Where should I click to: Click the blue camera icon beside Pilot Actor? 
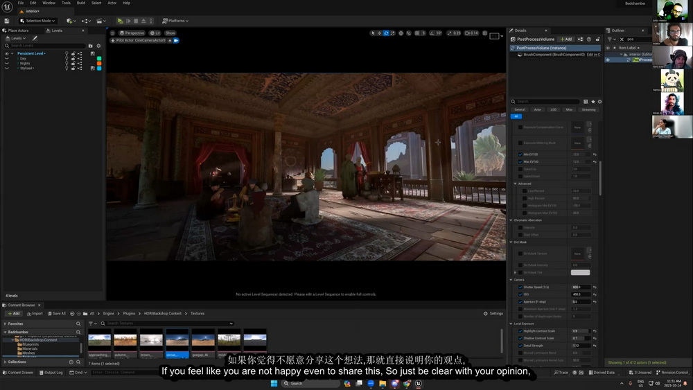pos(176,40)
